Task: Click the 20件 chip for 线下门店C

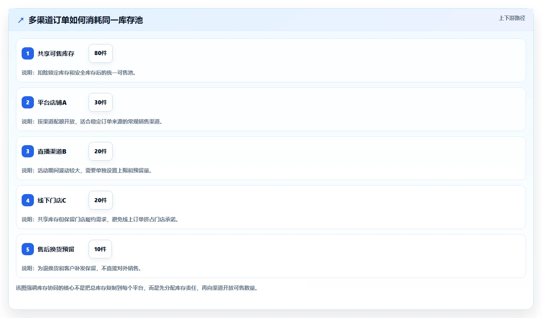Action: tap(100, 200)
